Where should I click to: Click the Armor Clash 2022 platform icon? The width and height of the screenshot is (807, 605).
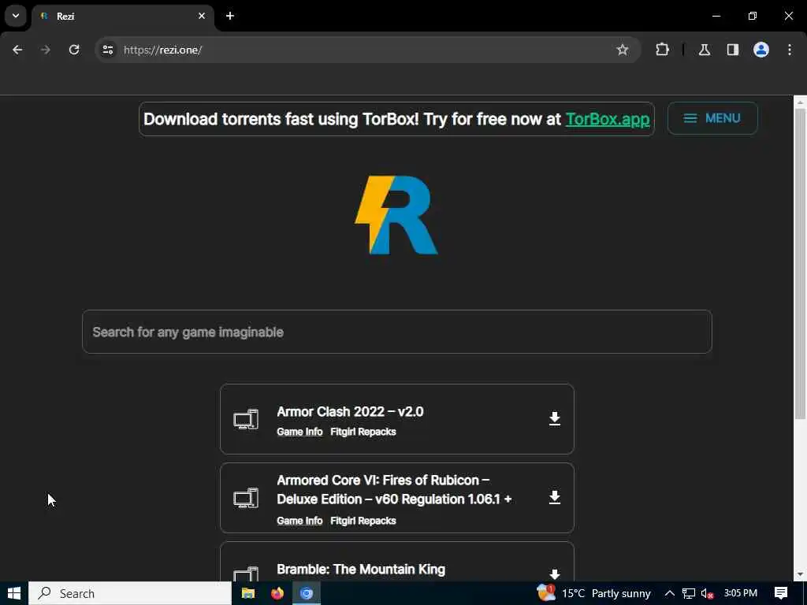click(x=246, y=419)
